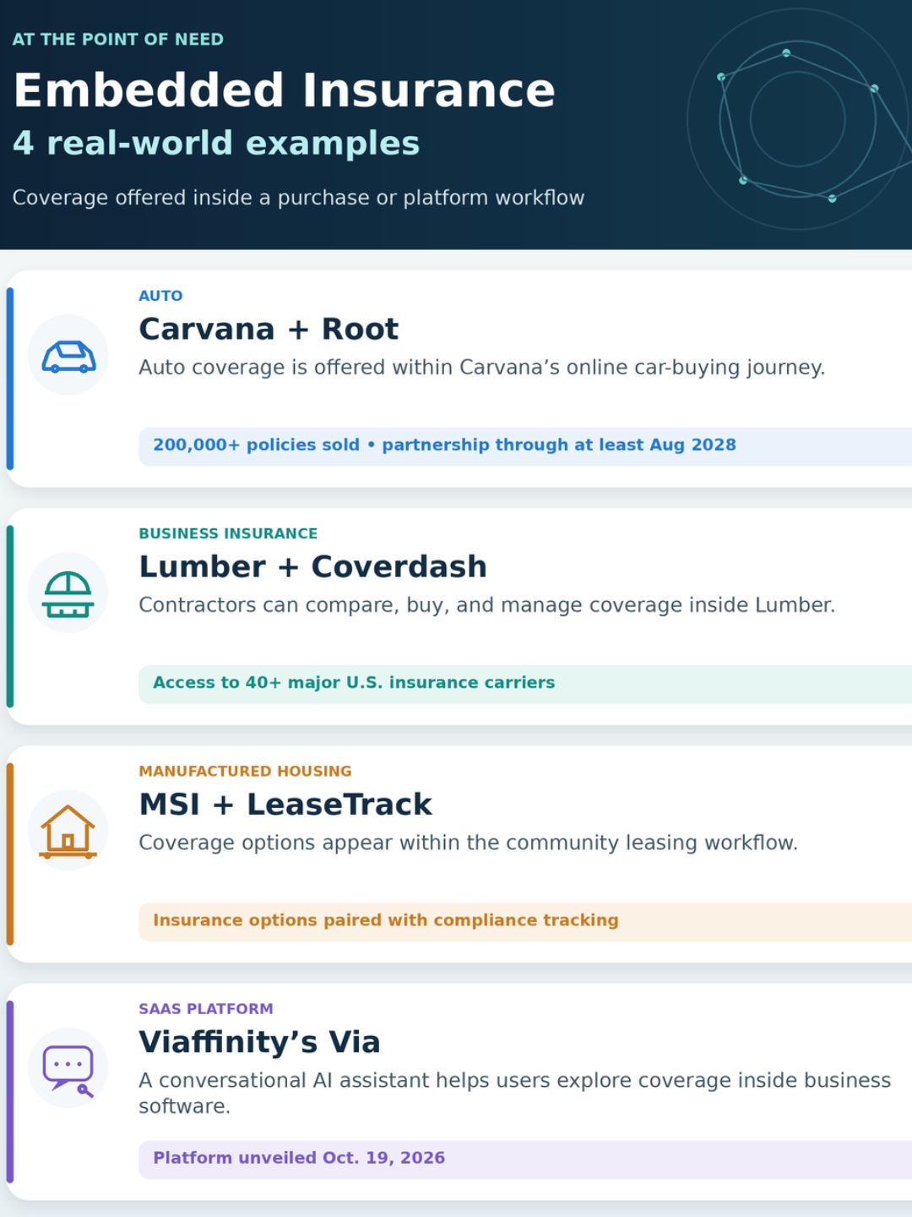Click the house icon beside MSI + LeaseTrack
Image resolution: width=912 pixels, height=1217 pixels.
tap(68, 832)
